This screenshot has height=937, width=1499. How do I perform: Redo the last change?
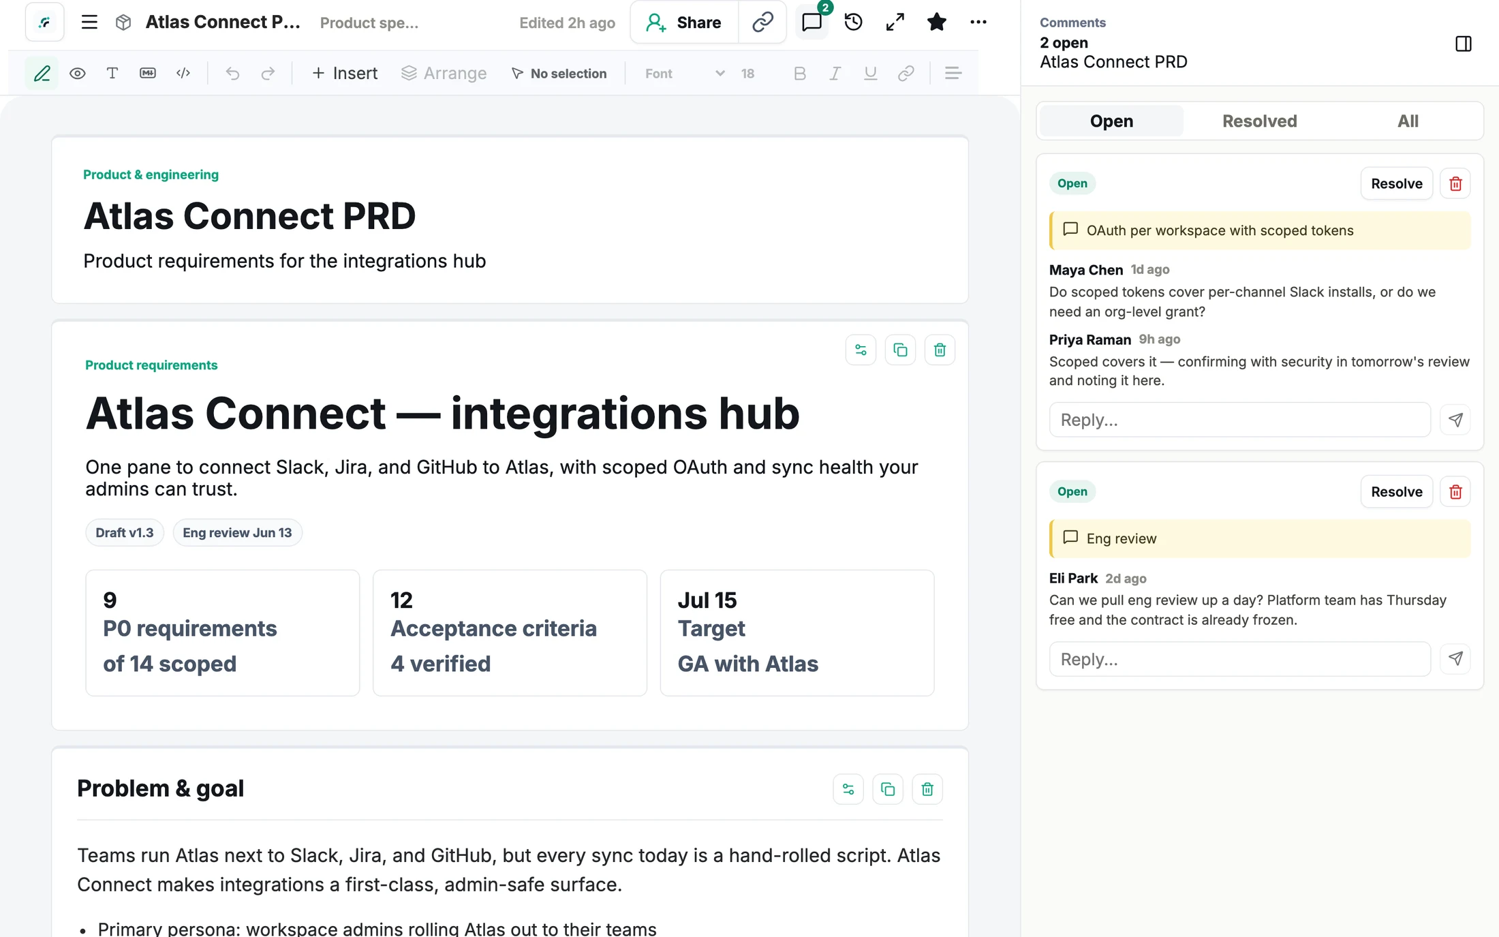click(268, 73)
